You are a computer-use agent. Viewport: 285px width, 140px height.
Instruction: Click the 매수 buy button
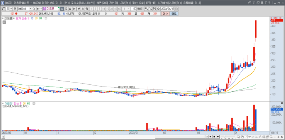click(x=165, y=14)
